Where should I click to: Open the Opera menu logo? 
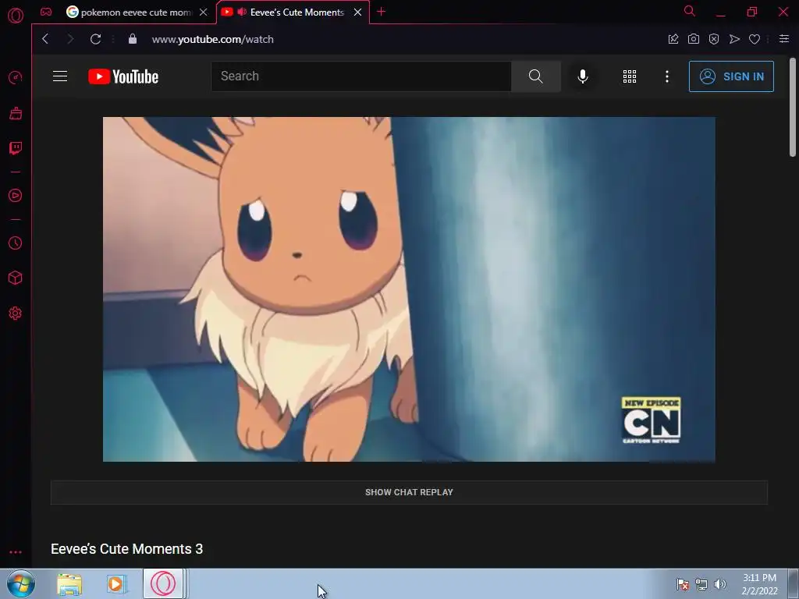[16, 16]
